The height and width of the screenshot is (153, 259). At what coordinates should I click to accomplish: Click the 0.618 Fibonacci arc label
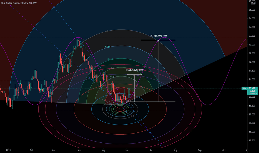coord(110,59)
